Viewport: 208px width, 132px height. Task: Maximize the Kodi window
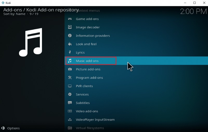pos(194,3)
